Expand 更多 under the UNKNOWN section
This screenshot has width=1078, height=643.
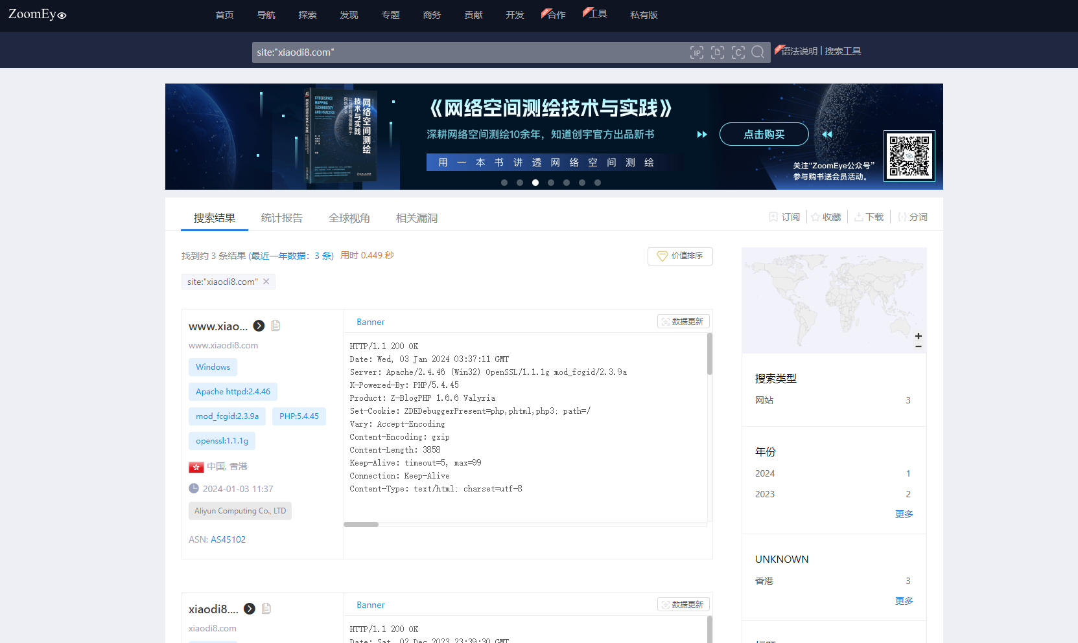[x=904, y=601]
